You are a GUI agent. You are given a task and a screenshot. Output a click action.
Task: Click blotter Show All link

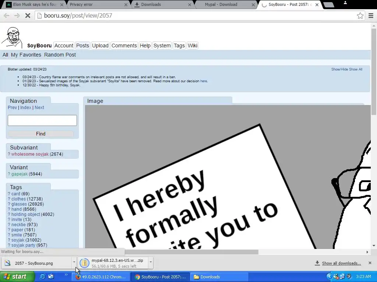click(x=356, y=69)
